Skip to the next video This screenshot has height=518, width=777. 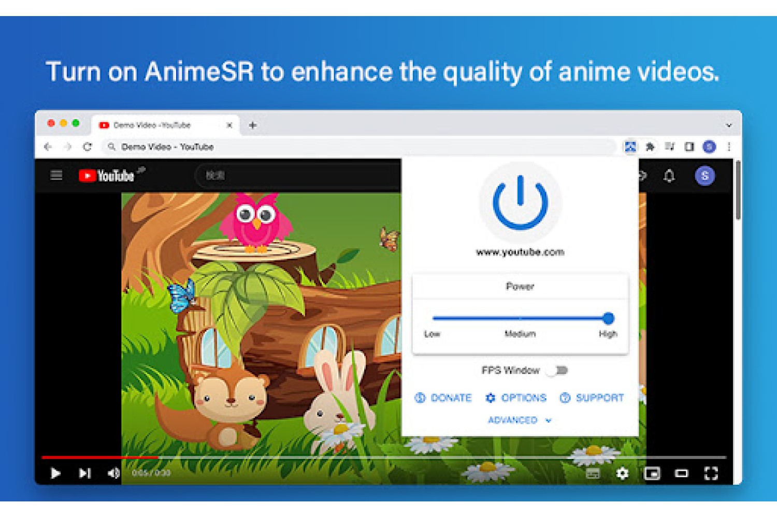[85, 473]
